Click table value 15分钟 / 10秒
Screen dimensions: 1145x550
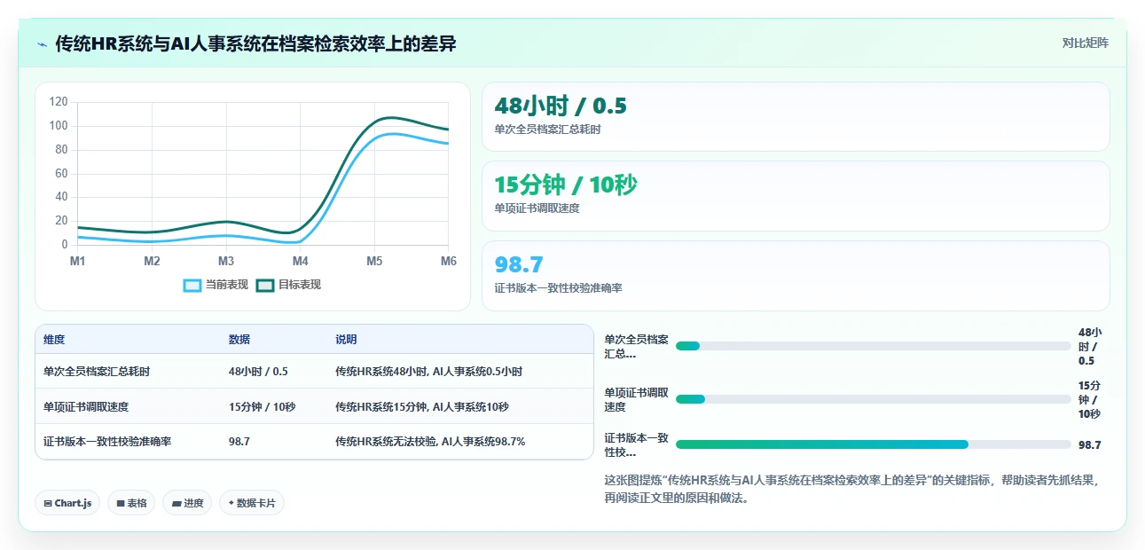pyautogui.click(x=262, y=406)
